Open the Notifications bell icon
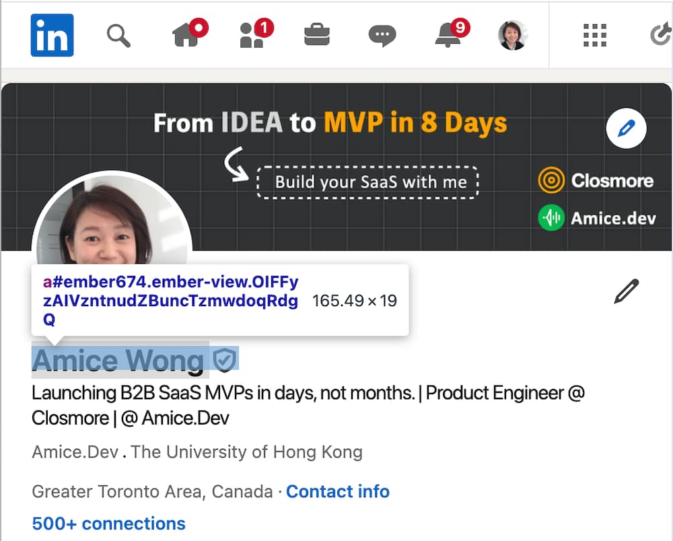The image size is (673, 541). point(448,35)
